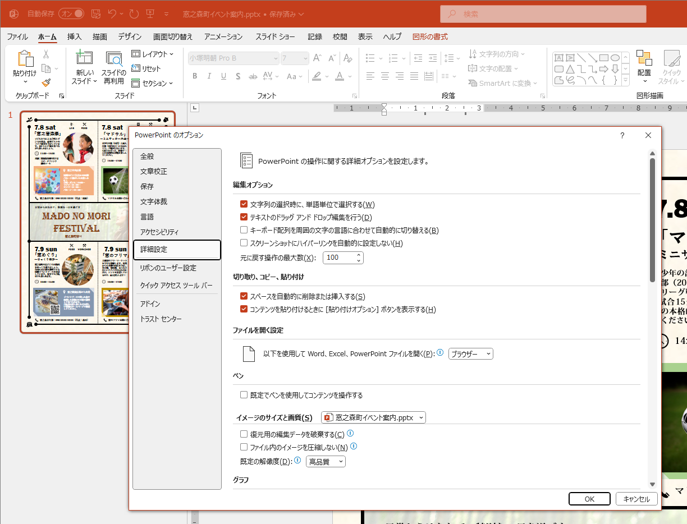The width and height of the screenshot is (687, 524).
Task: Select the rectangle shape in shapes gallery
Action: (604, 57)
